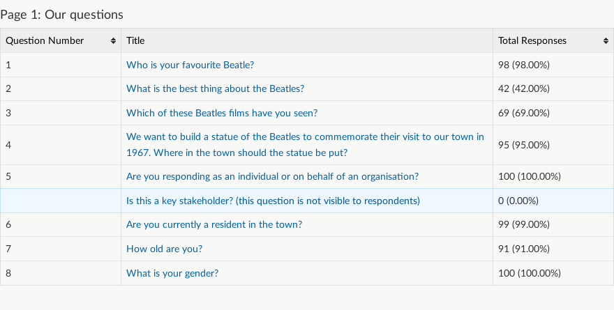Click the Question Number column header
614x310 pixels.
61,40
